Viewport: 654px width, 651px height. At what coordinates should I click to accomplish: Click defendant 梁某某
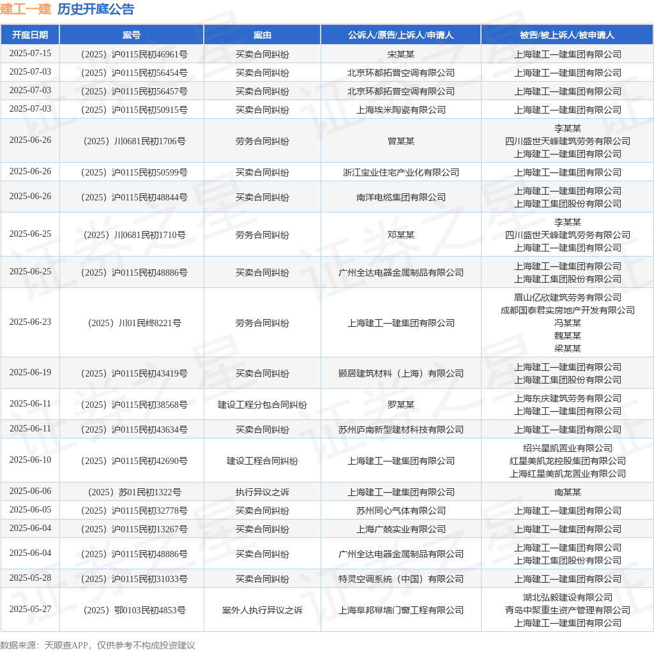pos(567,348)
